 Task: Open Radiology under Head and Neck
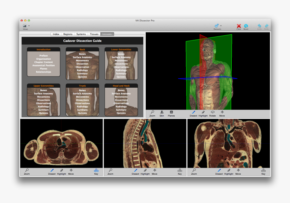[x=121, y=107]
